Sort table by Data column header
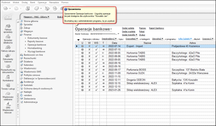This screenshot has height=126, width=216. click(x=116, y=43)
